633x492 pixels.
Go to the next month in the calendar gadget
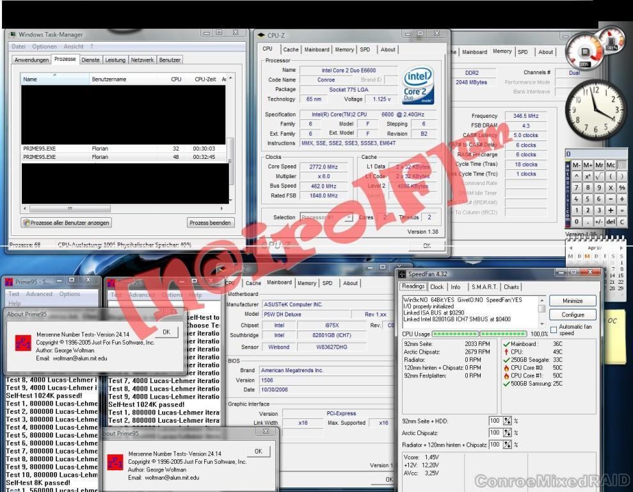[621, 248]
